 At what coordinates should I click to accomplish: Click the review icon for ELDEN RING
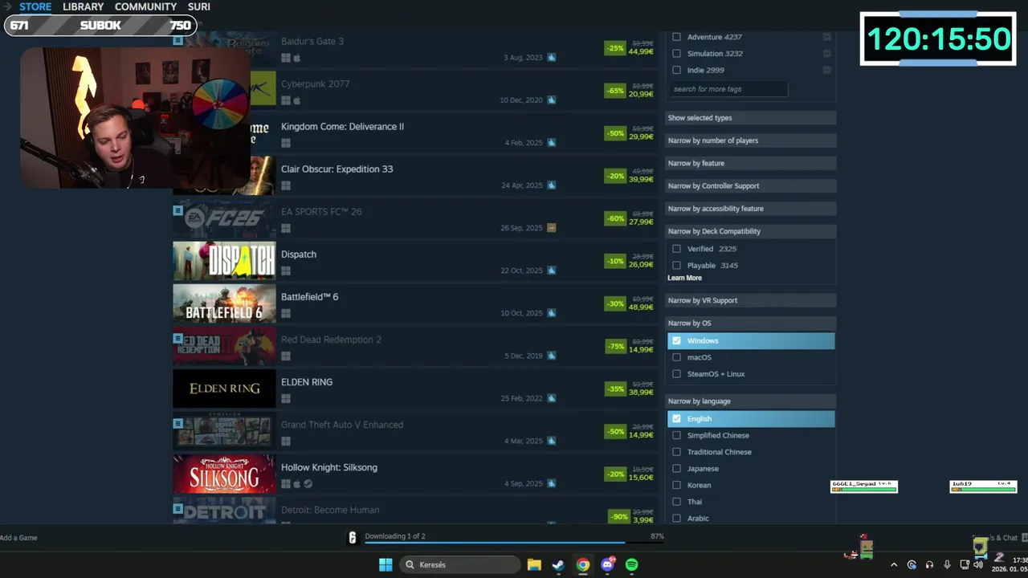point(551,399)
